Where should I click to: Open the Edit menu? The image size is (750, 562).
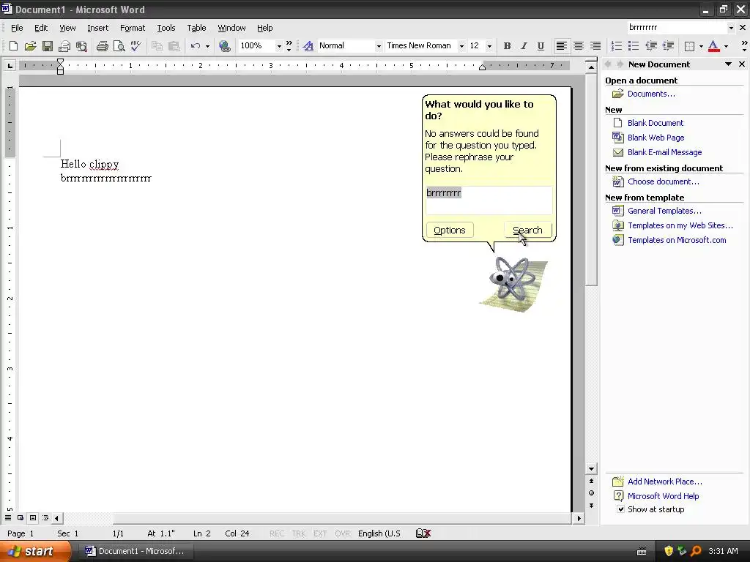[41, 28]
